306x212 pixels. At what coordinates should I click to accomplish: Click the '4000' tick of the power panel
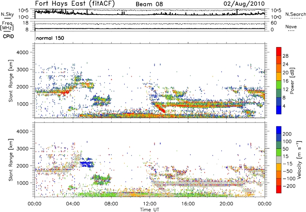(x=22, y=52)
